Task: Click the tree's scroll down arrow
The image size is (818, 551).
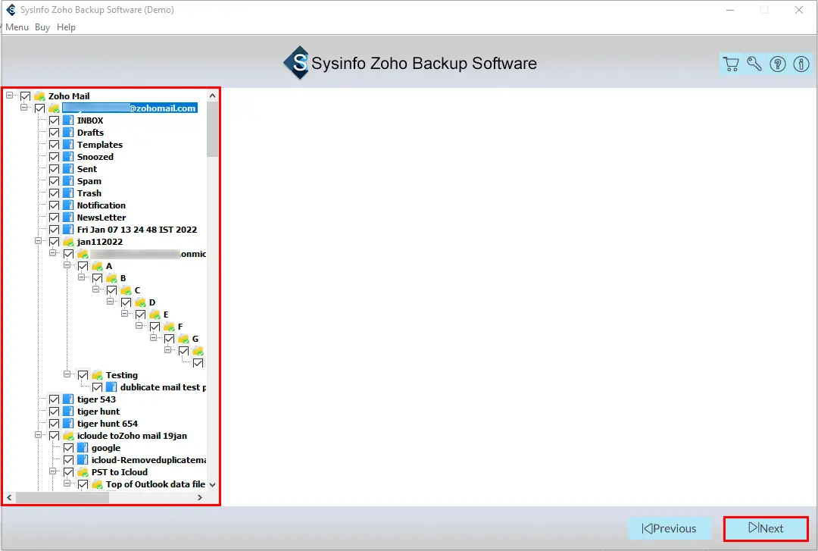Action: click(x=212, y=484)
